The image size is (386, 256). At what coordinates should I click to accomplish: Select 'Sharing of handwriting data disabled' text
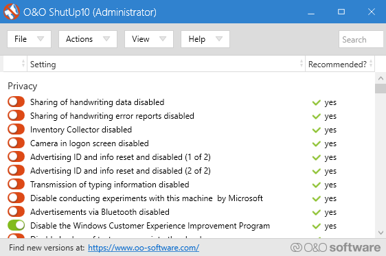point(98,102)
